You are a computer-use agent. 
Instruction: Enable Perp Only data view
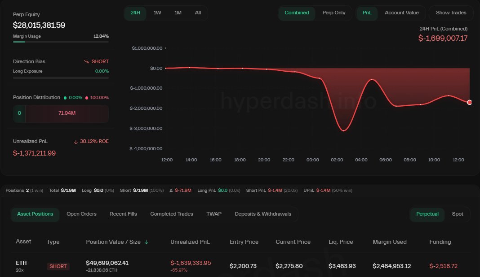click(334, 13)
